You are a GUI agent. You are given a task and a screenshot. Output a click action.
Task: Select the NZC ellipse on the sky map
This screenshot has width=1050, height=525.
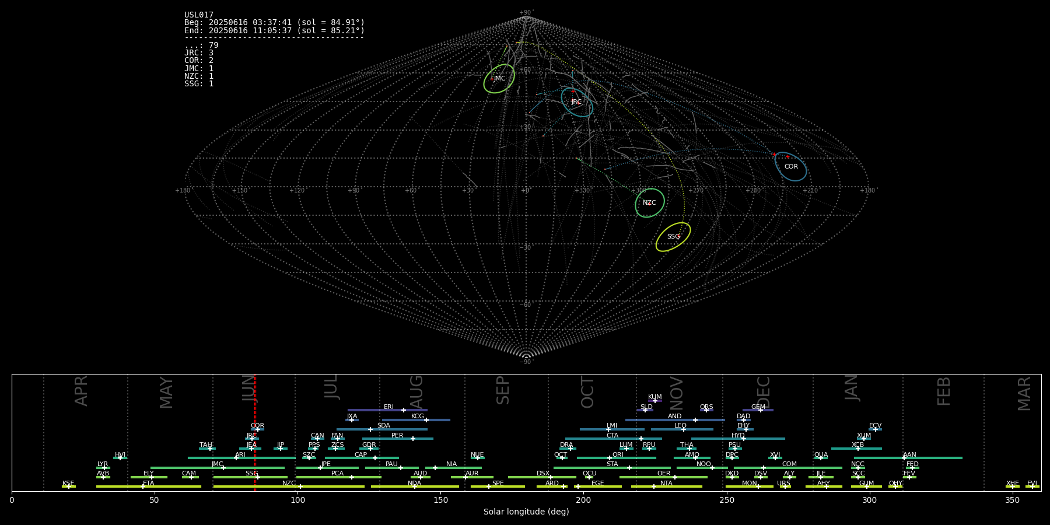coord(650,203)
